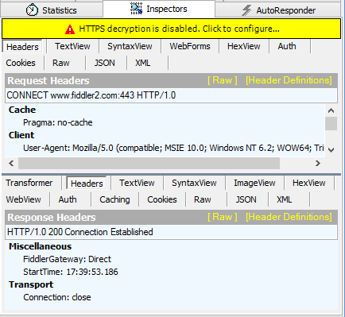Open the request Cookies tab
The height and width of the screenshot is (317, 345).
tap(21, 63)
